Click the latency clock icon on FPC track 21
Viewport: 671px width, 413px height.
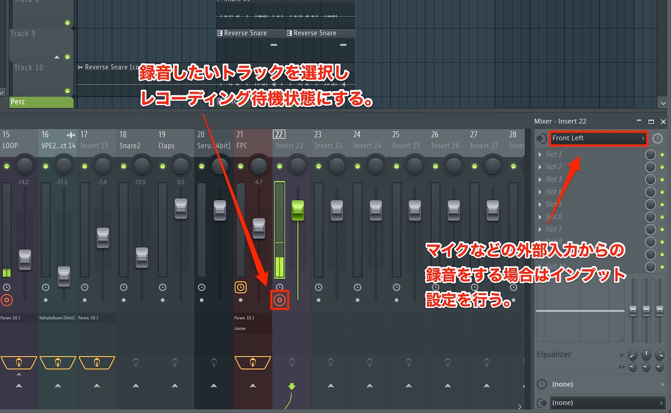click(240, 287)
